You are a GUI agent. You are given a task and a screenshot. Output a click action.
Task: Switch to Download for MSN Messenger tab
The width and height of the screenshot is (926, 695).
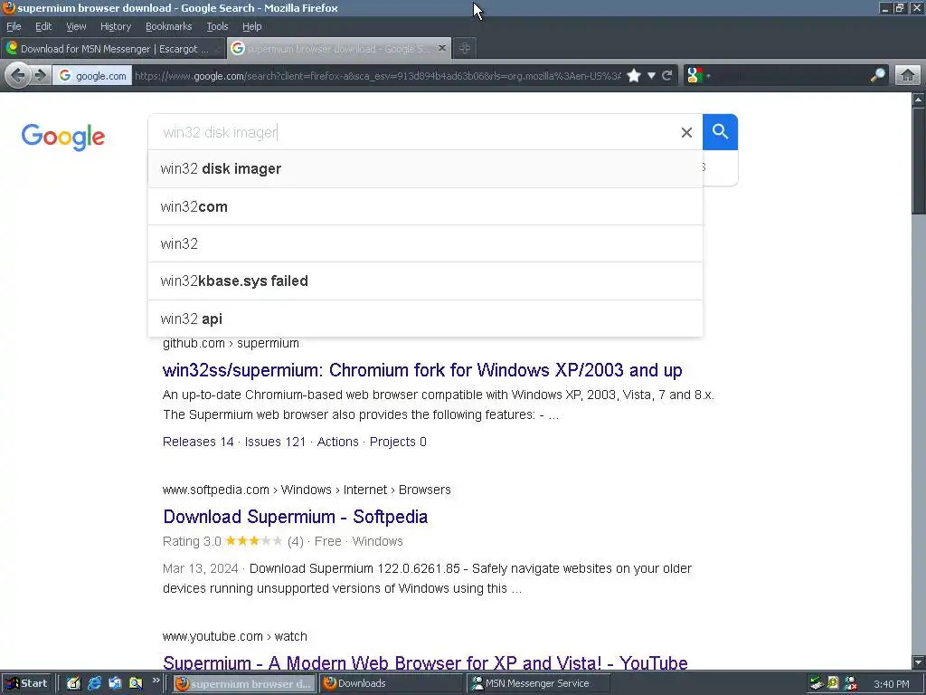[x=113, y=49]
